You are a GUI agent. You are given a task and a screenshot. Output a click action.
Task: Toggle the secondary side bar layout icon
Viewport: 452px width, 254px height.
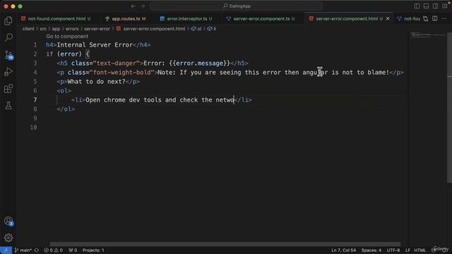435,6
